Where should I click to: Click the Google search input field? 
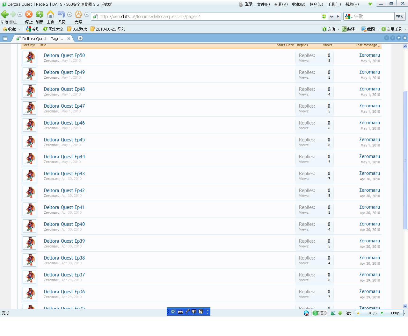[x=373, y=16]
